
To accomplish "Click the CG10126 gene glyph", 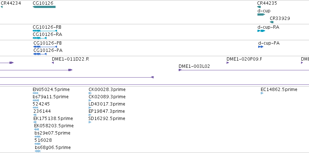I will tap(44, 7).
